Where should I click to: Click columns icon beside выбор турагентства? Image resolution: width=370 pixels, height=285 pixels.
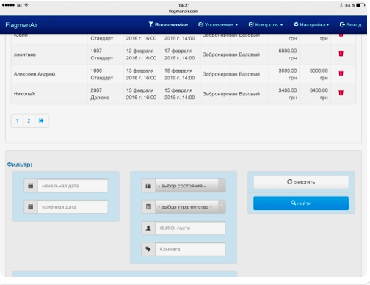coord(148,207)
